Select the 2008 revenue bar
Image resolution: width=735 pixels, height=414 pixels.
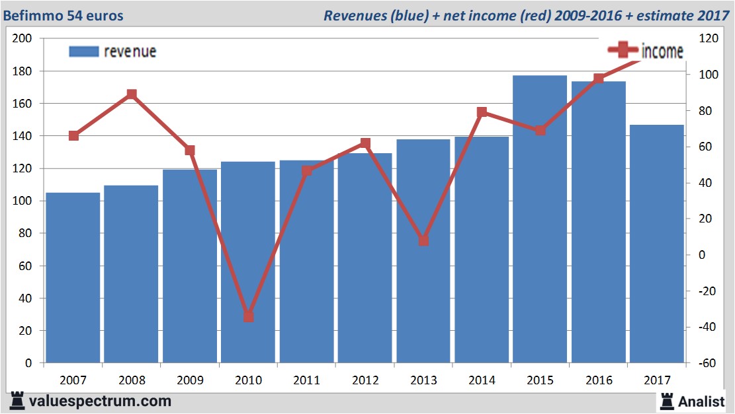[x=131, y=274]
